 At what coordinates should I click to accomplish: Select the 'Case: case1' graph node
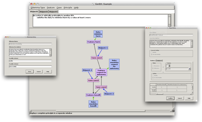pos(97,58)
